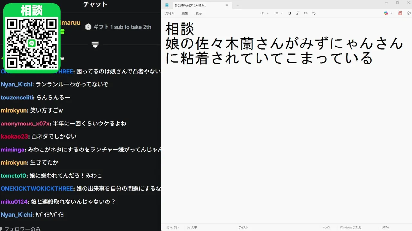
Task: Open the Copilot icon in Notepad
Action: point(386,13)
